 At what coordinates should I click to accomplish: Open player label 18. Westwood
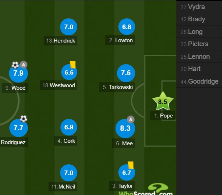pyautogui.click(x=58, y=85)
